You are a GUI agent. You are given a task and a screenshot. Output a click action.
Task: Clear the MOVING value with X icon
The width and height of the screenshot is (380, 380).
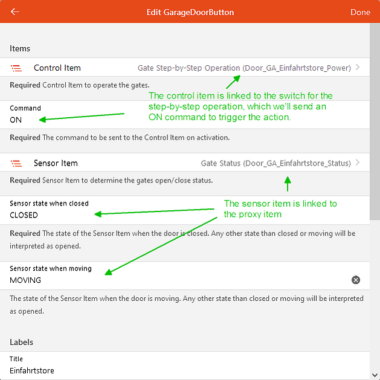tap(355, 280)
